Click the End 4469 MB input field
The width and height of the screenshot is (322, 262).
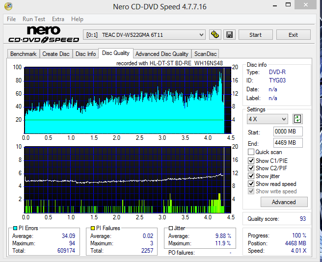point(288,143)
